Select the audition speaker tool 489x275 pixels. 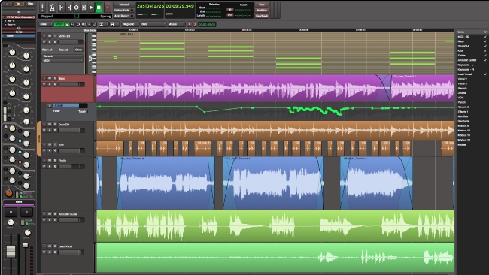click(x=84, y=24)
